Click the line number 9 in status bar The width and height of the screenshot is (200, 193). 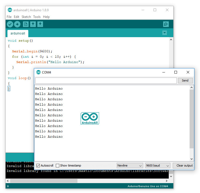(x=8, y=186)
